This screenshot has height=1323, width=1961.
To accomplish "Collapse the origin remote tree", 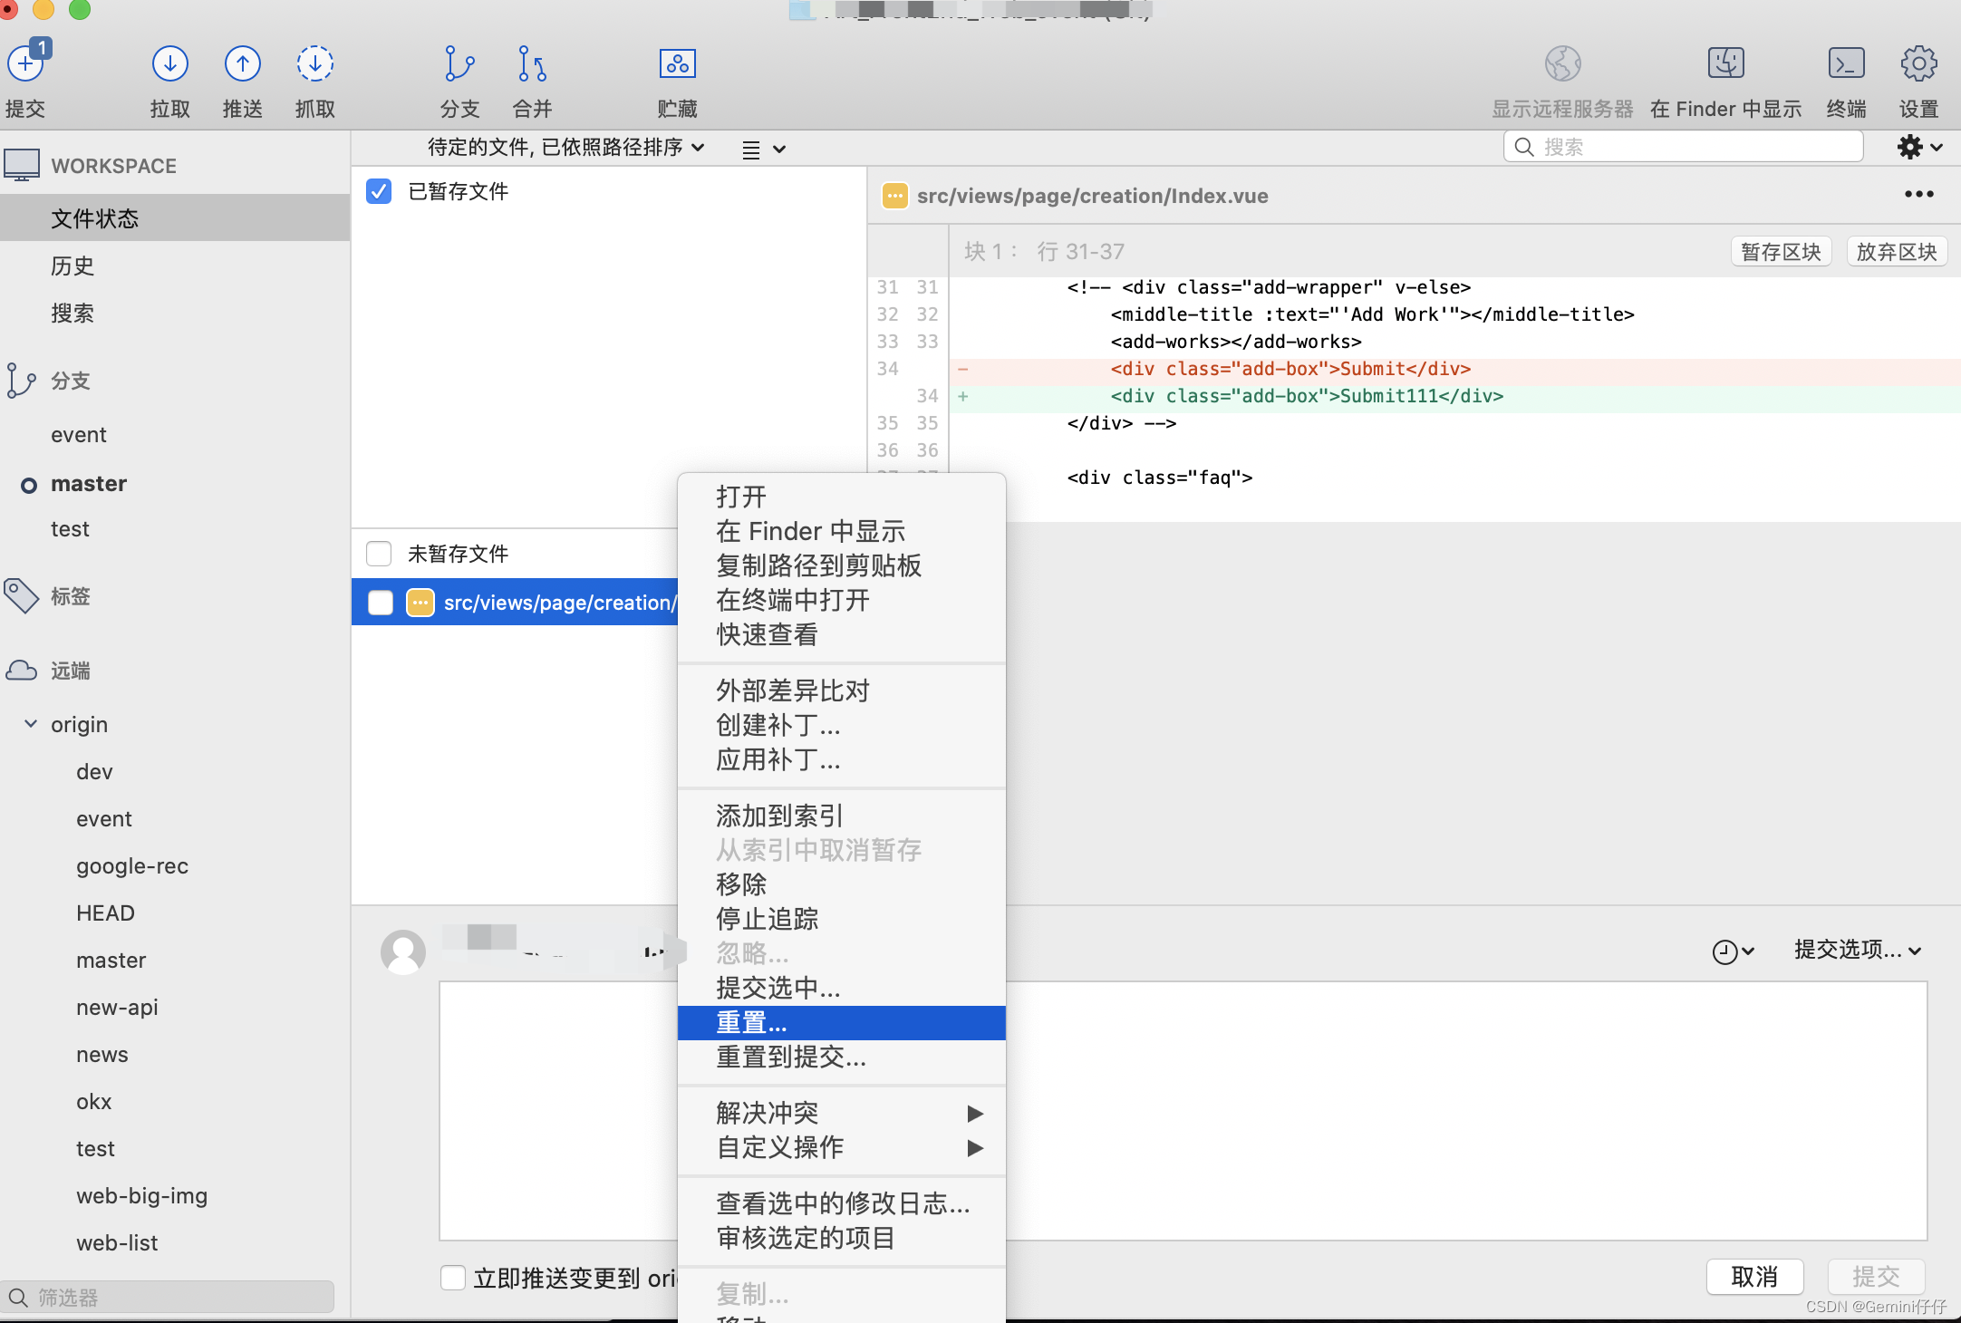I will coord(31,724).
